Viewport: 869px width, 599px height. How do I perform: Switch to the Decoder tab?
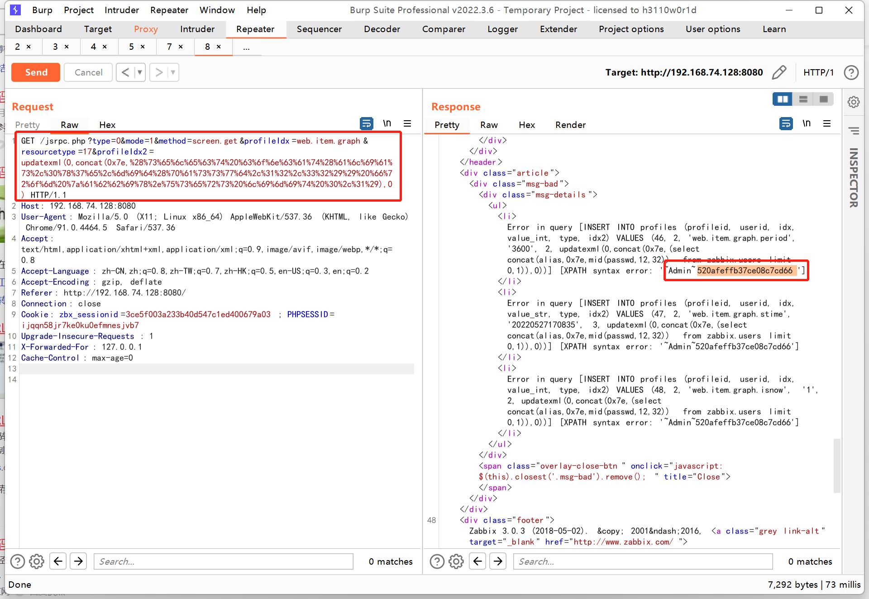tap(382, 29)
